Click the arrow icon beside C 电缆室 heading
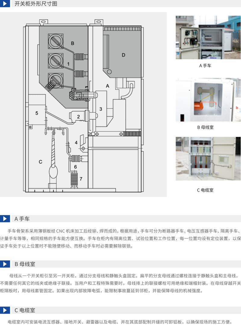Viewport: 241px width, 327px height. 5,310
